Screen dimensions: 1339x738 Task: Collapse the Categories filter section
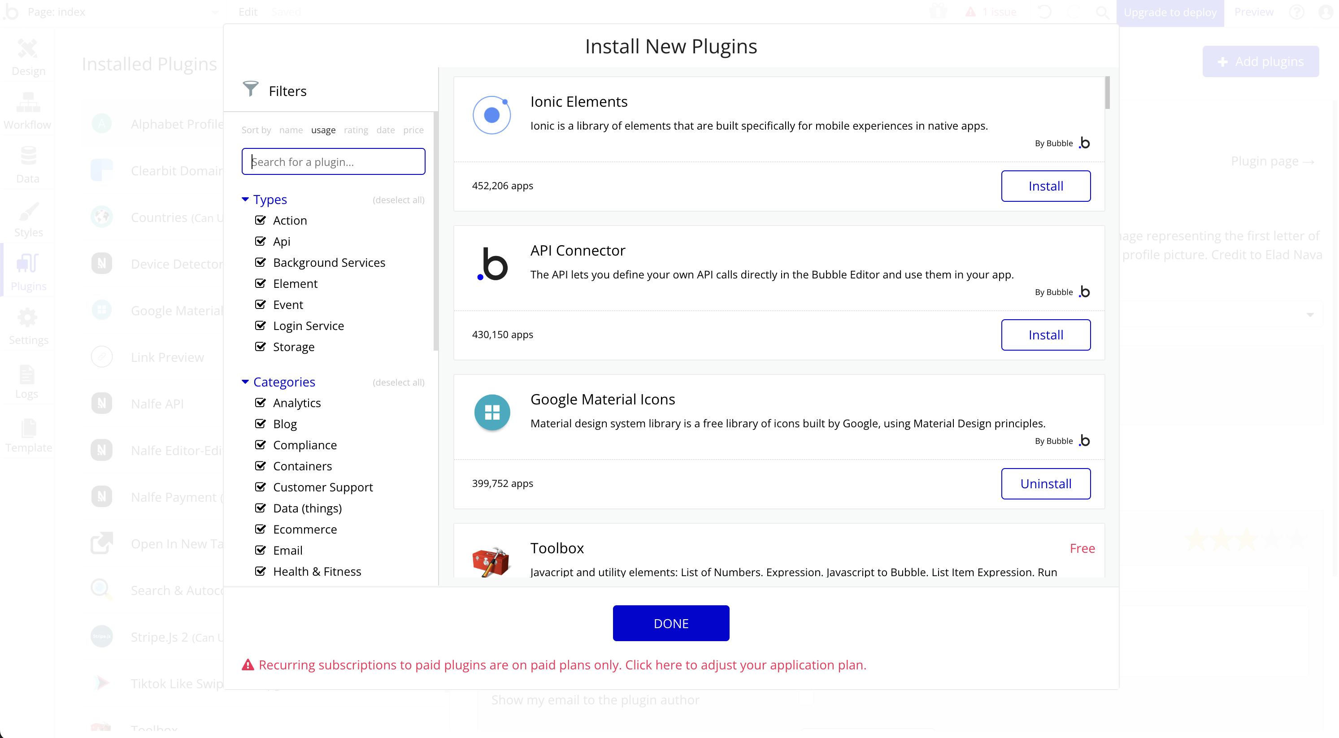tap(245, 382)
